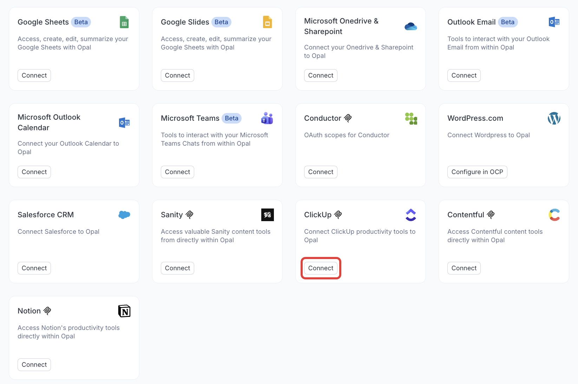Connect the ClickUp integration
This screenshot has width=578, height=384.
(x=321, y=268)
